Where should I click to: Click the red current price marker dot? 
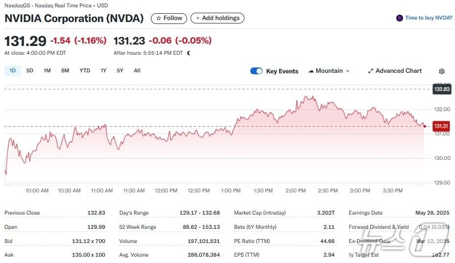[x=424, y=126]
